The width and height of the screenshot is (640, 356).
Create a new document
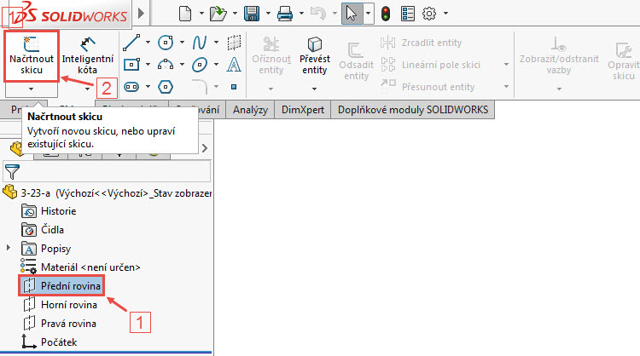(x=185, y=14)
